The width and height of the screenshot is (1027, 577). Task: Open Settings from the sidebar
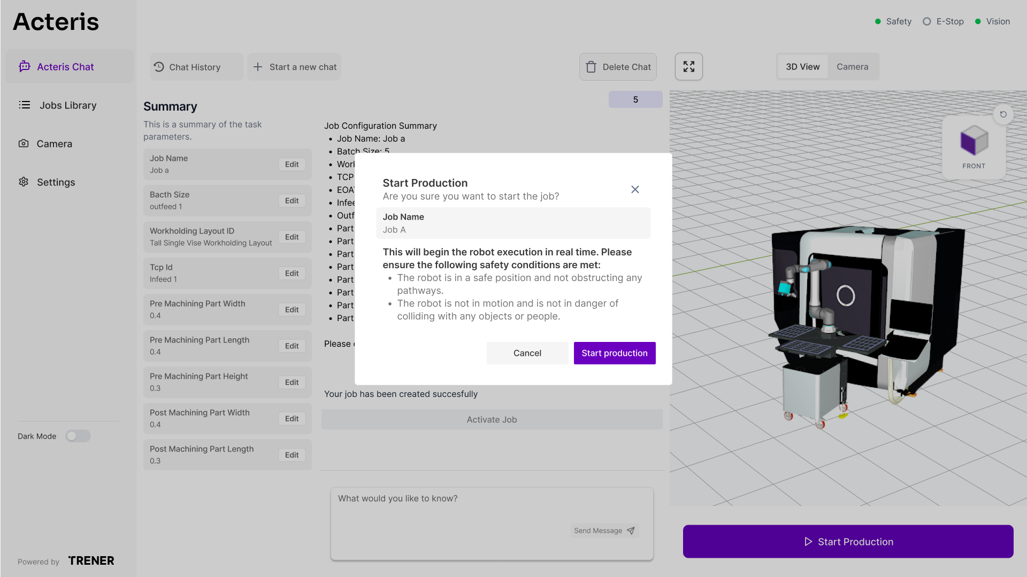point(56,182)
